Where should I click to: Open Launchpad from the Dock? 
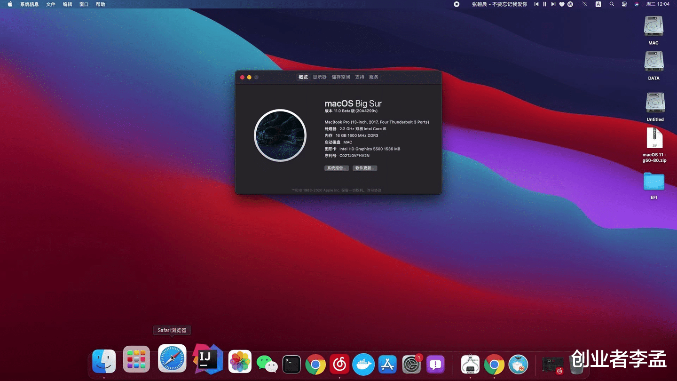(x=136, y=360)
